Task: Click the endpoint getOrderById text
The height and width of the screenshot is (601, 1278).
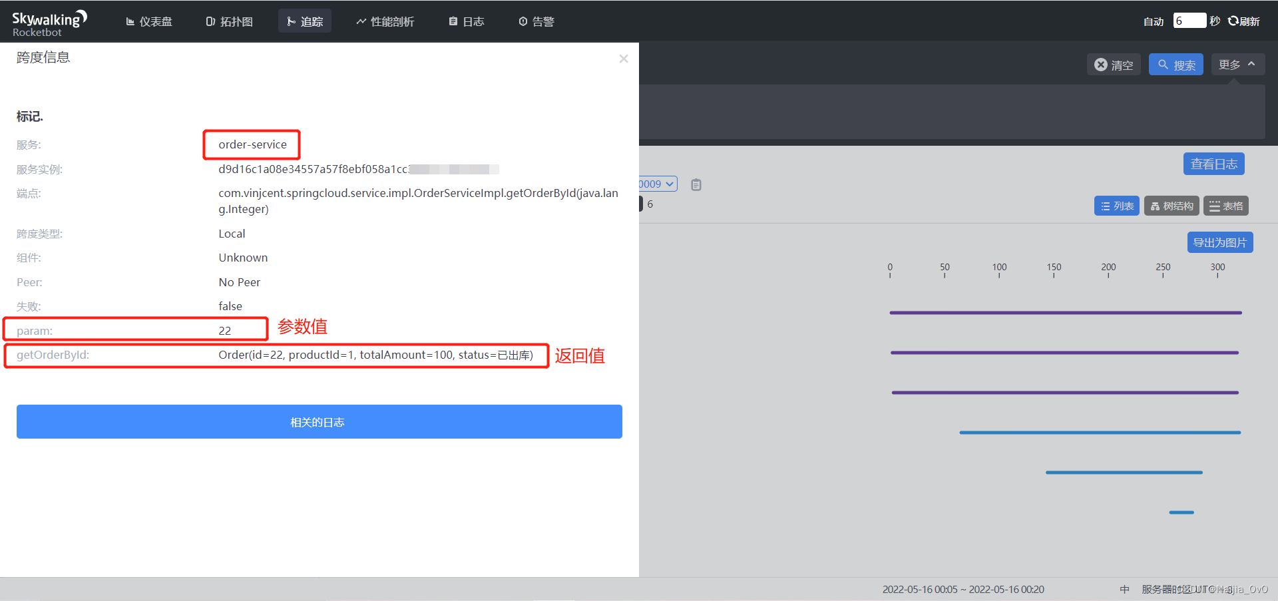Action: pos(418,201)
